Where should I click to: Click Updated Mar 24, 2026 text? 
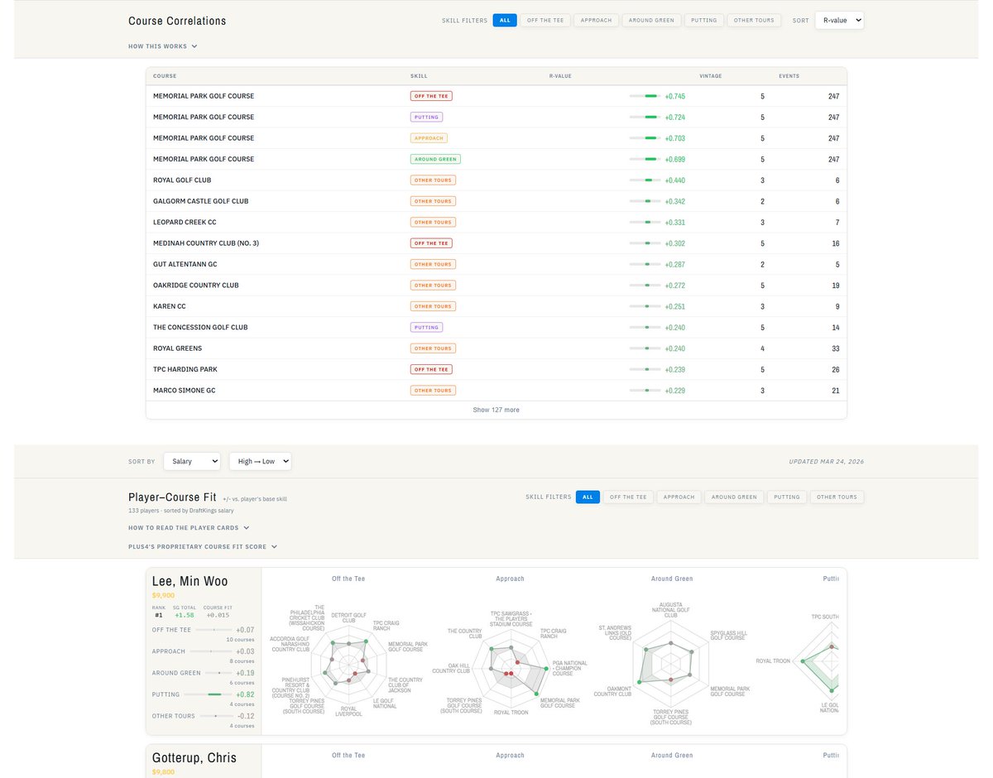827,461
